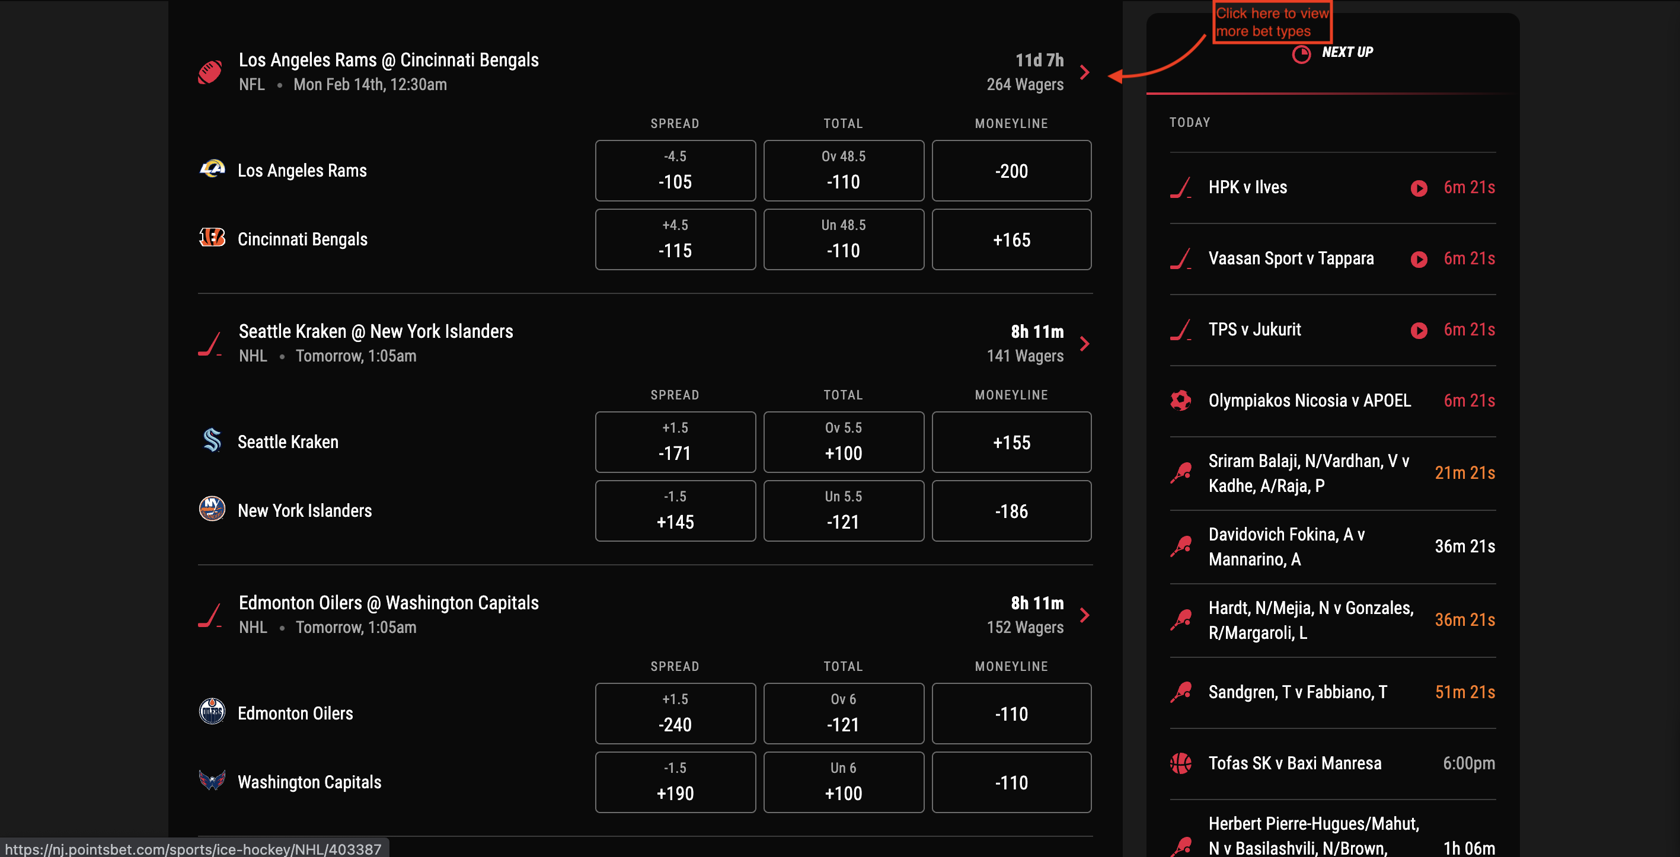Viewport: 1680px width, 857px height.
Task: Click hockey icon beside HPK v Ilves
Action: click(x=1181, y=188)
